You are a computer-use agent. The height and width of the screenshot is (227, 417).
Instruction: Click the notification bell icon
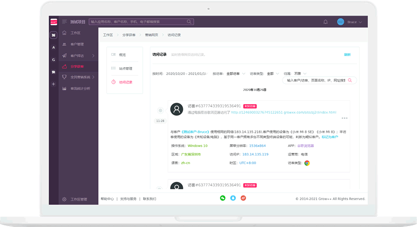coord(326,22)
